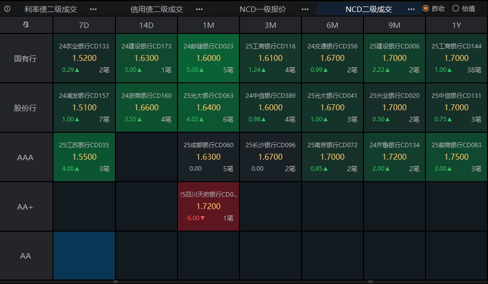Click the 1M column header
The image size is (488, 284).
pyautogui.click(x=208, y=25)
